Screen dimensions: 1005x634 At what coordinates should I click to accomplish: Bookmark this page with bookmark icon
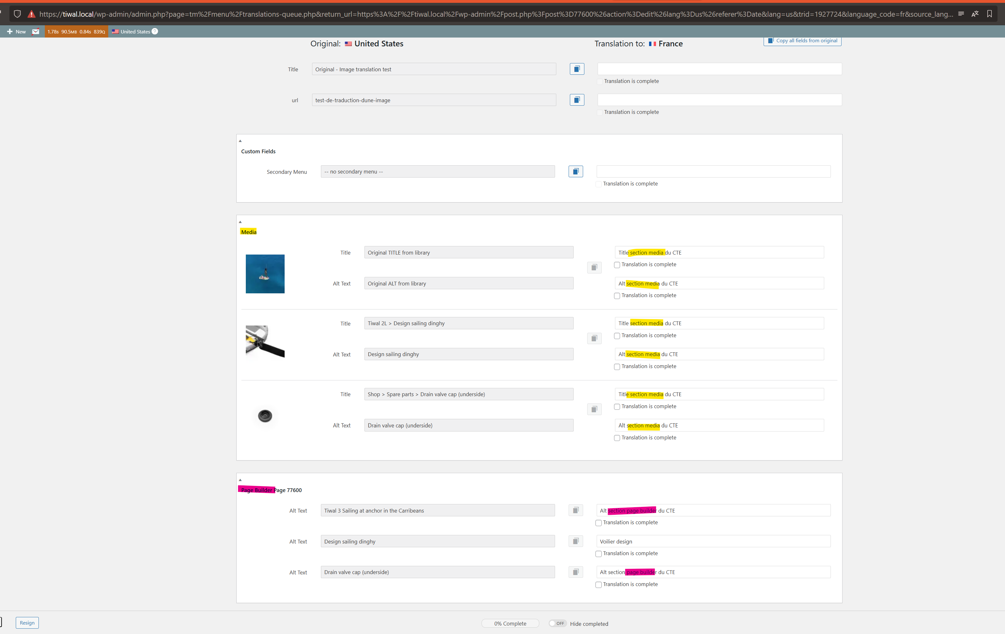(x=989, y=14)
